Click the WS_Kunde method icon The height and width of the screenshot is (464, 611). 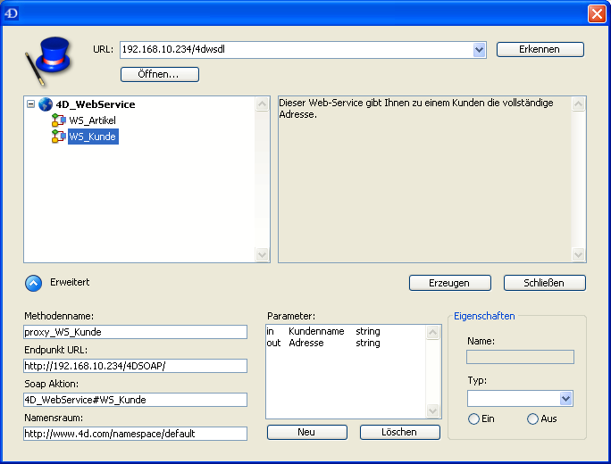[x=59, y=137]
